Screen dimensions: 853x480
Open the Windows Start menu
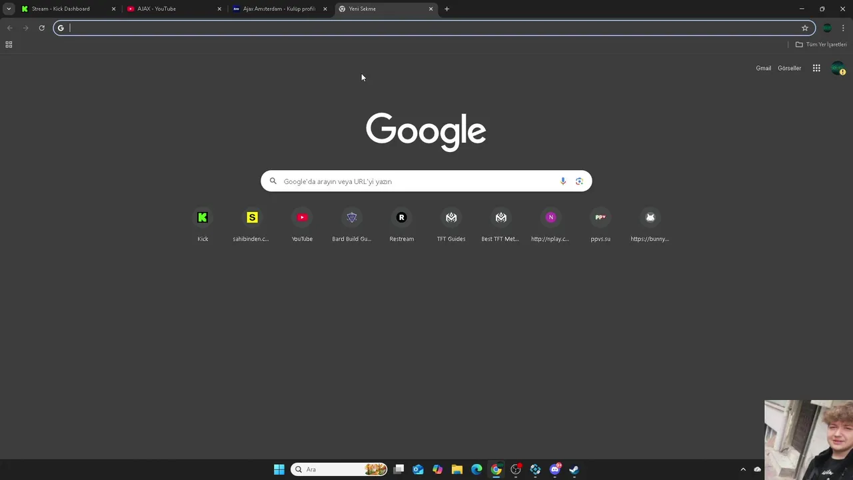click(x=279, y=469)
